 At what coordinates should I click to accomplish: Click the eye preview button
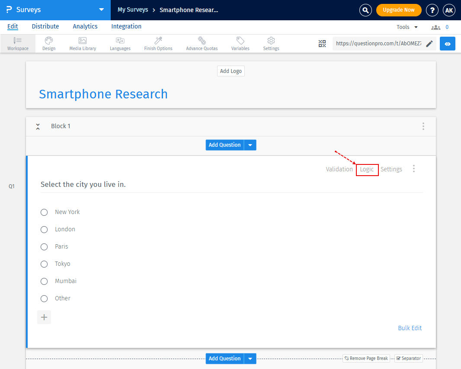click(447, 44)
